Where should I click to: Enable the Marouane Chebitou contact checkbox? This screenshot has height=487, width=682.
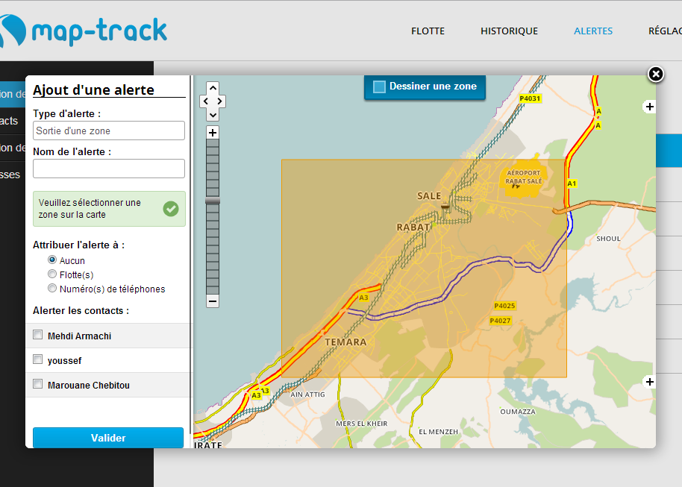(38, 385)
